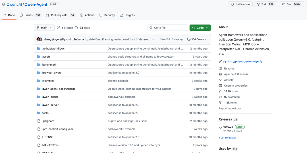Switch to the Code tab
Screen dimensions: 307x153
point(9,15)
